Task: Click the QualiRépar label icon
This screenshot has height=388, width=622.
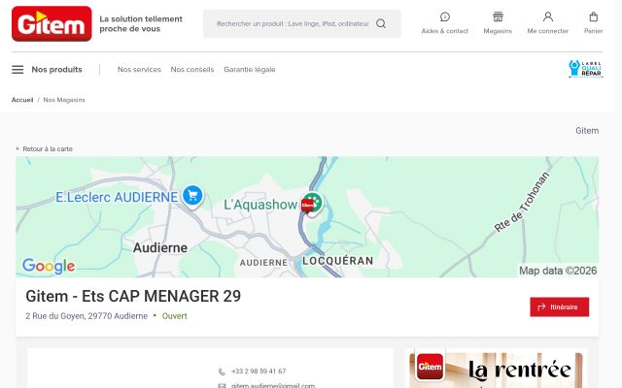Action: click(585, 69)
